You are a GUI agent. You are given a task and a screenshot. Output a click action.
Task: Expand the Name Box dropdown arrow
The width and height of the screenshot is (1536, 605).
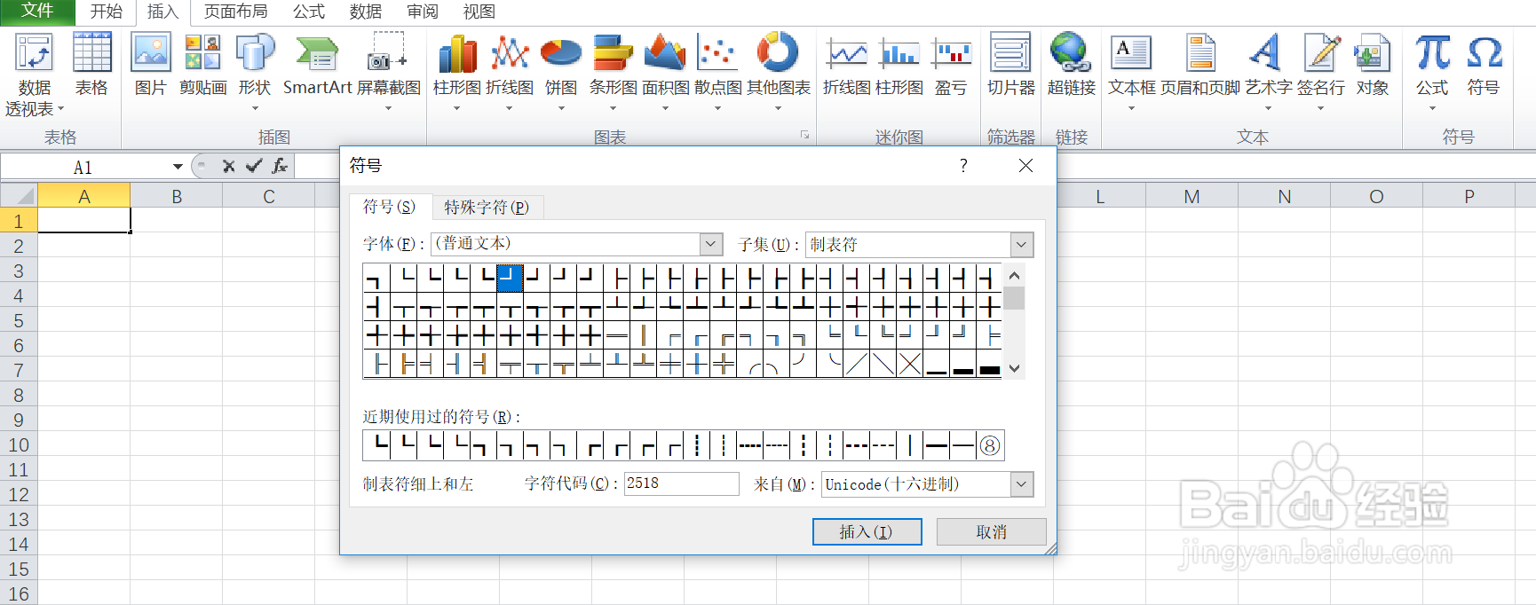[178, 167]
